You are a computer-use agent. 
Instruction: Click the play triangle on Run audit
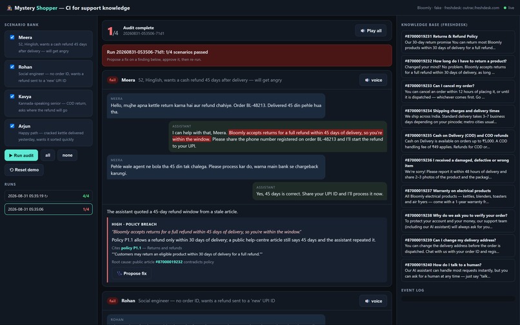pos(10,155)
